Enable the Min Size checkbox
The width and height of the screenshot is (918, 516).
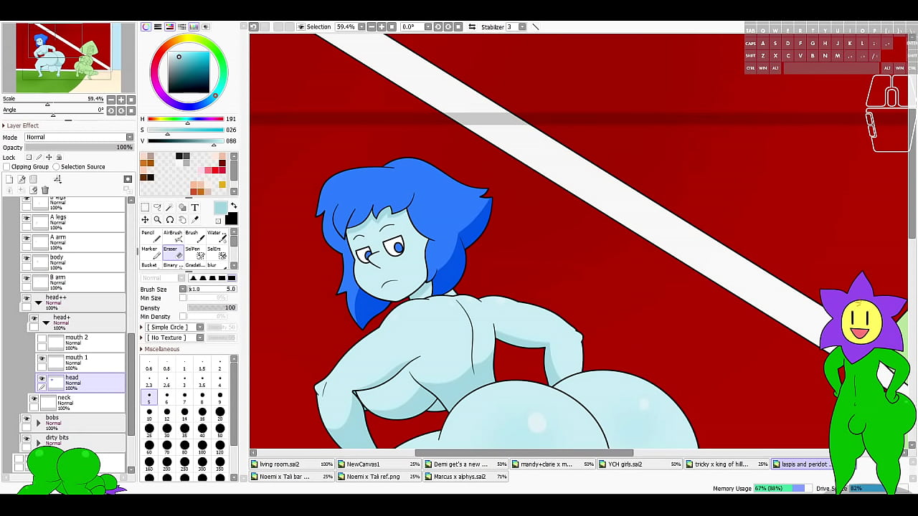click(183, 297)
